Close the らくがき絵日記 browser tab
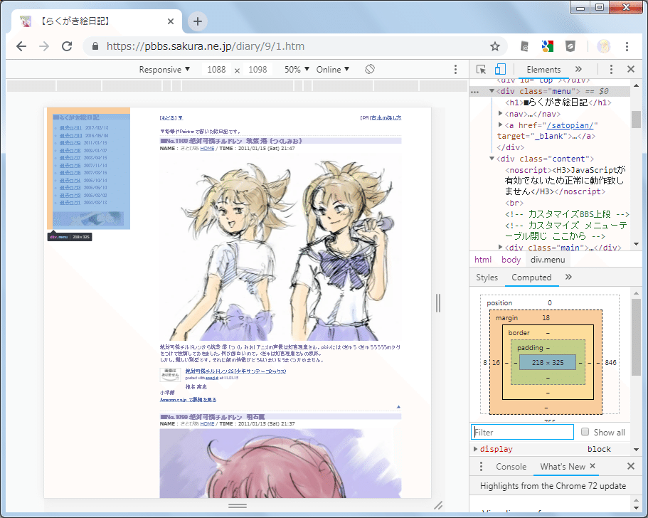The image size is (648, 518). [170, 21]
